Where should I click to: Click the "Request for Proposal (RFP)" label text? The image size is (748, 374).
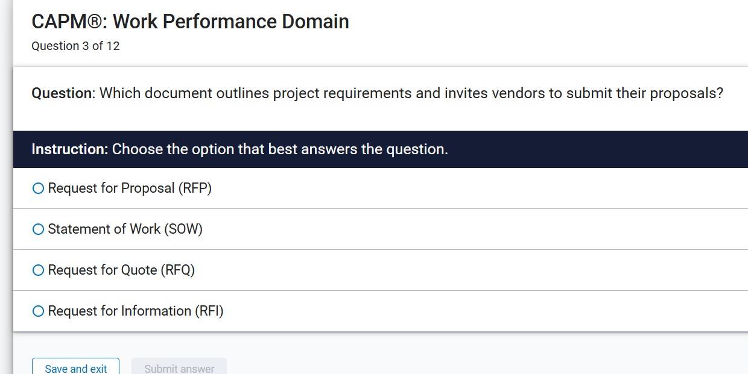pyautogui.click(x=130, y=188)
